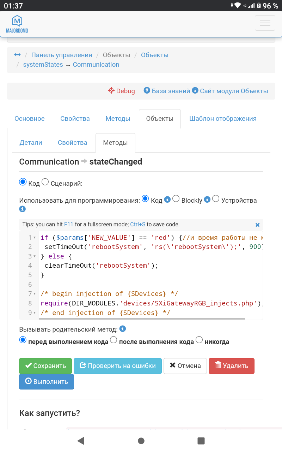The height and width of the screenshot is (452, 282).
Task: Open the Шаблон отображения tab
Action: [x=223, y=118]
